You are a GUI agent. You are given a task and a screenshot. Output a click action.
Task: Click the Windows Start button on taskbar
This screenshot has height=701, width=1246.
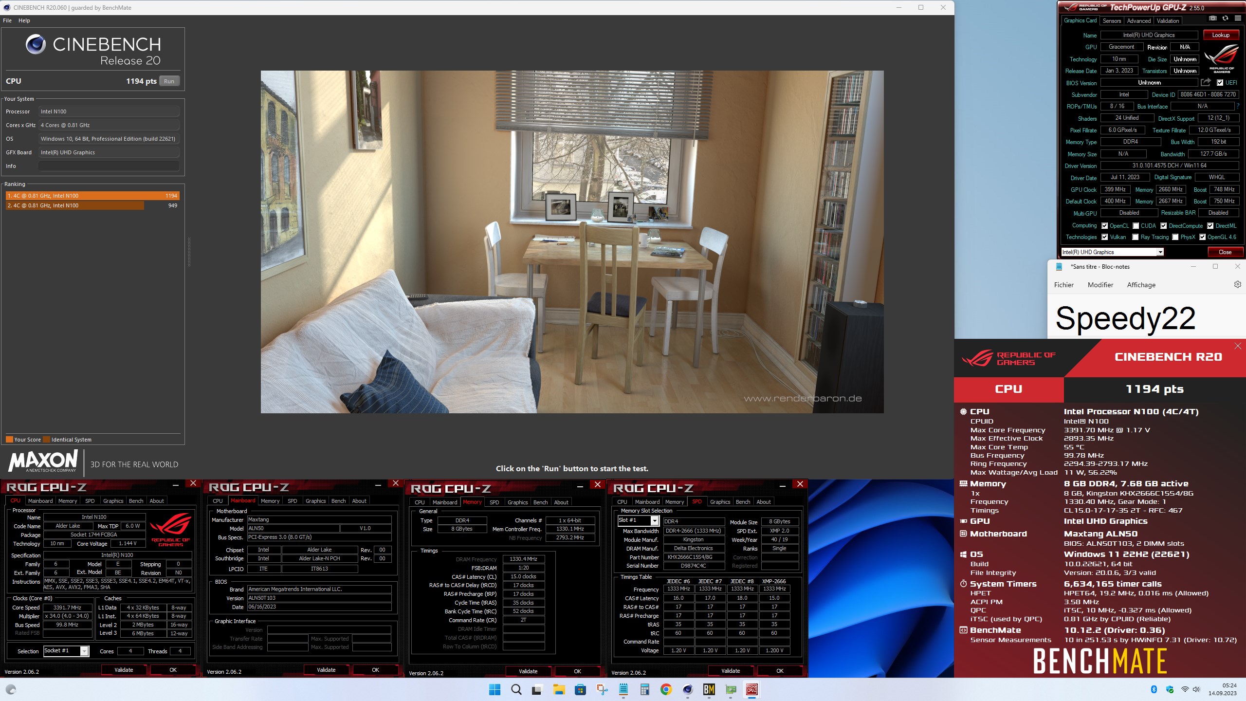[495, 689]
